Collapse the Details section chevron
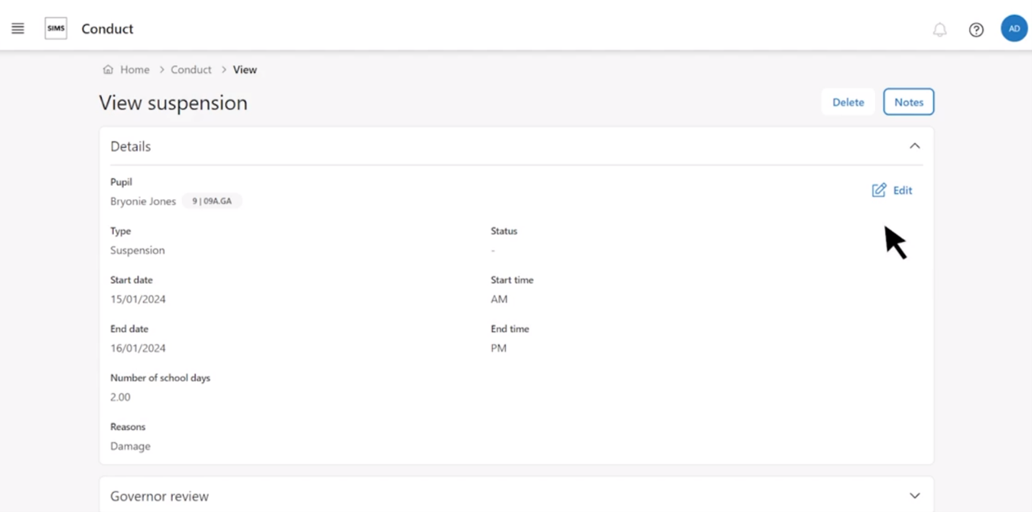Screen dimensions: 1032x512 pyautogui.click(x=914, y=146)
